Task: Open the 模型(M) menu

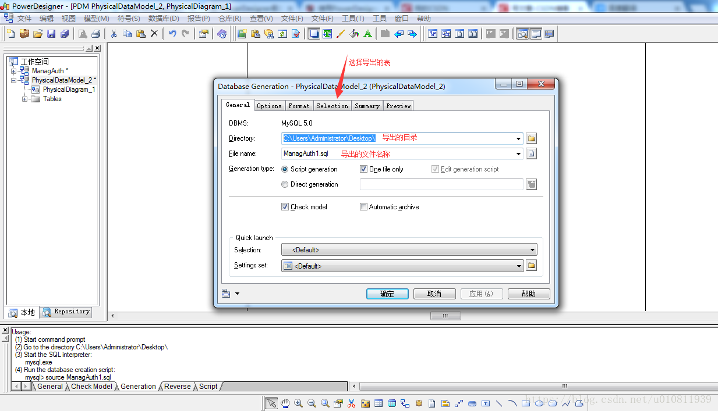Action: pyautogui.click(x=96, y=19)
